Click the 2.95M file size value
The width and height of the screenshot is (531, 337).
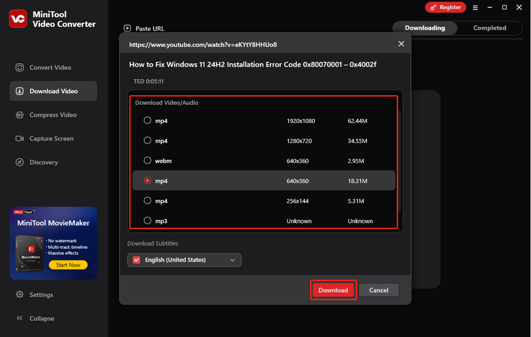(356, 161)
